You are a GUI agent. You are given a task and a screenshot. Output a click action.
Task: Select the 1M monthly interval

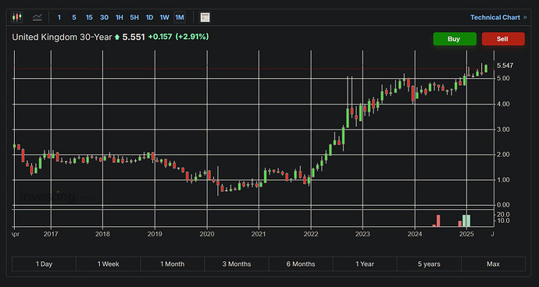click(x=180, y=17)
